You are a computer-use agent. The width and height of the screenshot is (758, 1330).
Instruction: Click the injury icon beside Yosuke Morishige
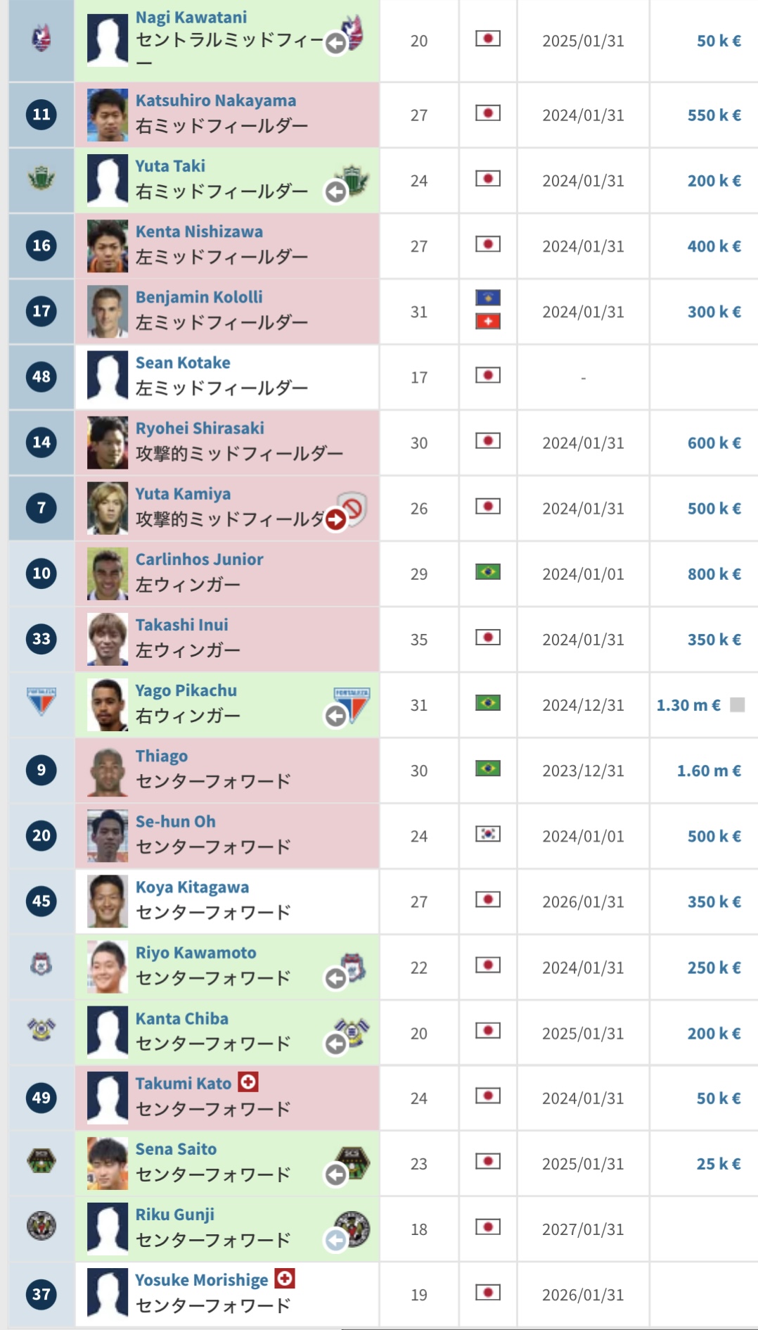click(x=285, y=1278)
